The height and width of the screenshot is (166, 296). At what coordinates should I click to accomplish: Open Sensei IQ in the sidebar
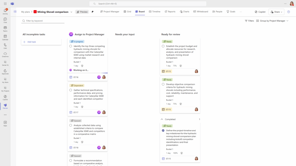(x=5, y=63)
